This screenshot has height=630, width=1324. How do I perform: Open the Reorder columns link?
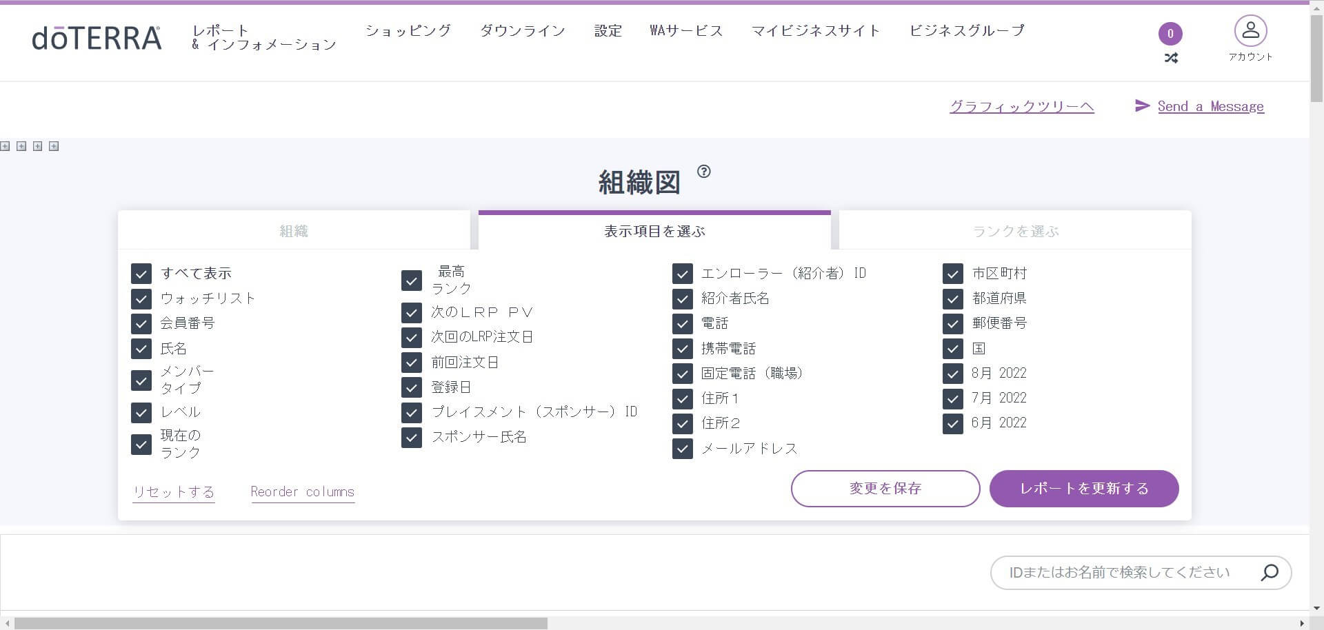[303, 492]
